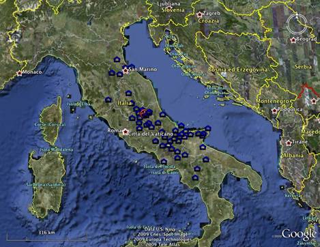Click the Corse (Corsica) island label

[50, 125]
